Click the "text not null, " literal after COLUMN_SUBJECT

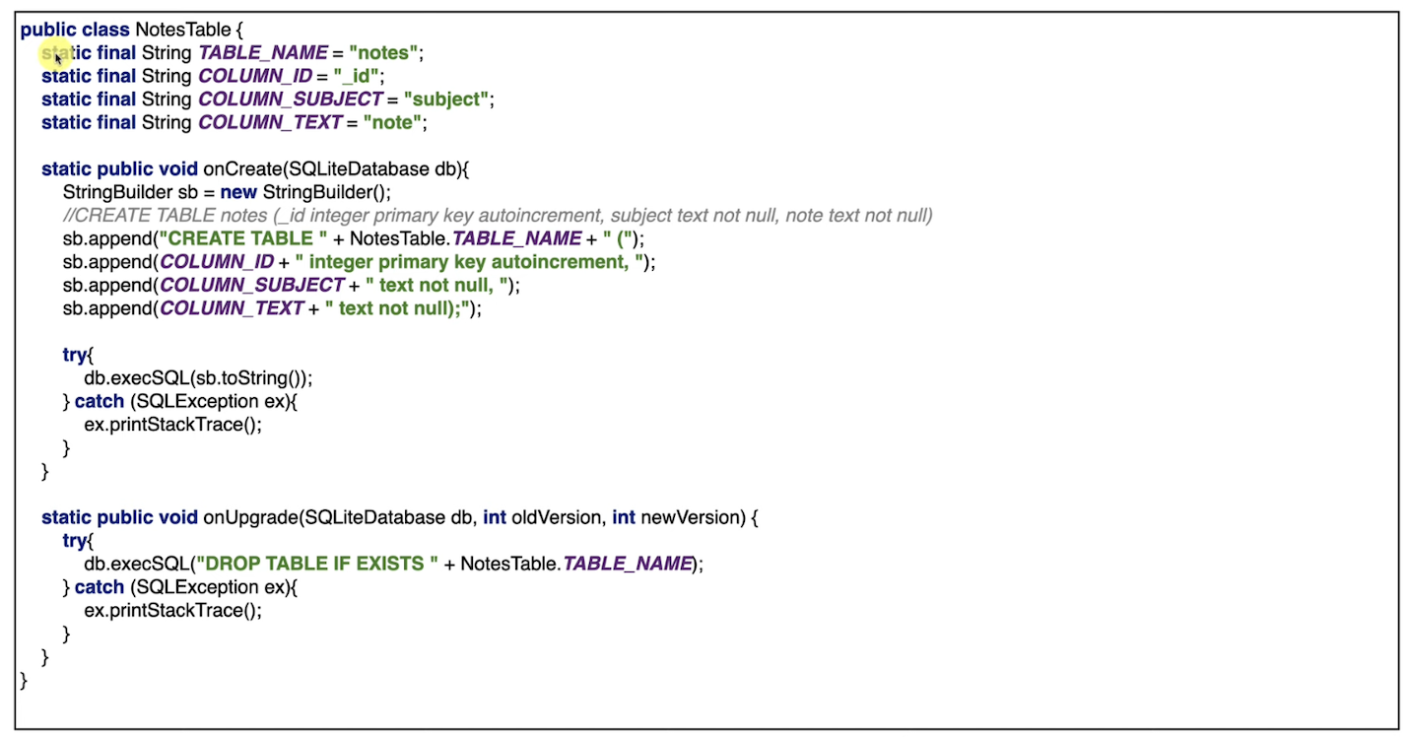tap(438, 285)
